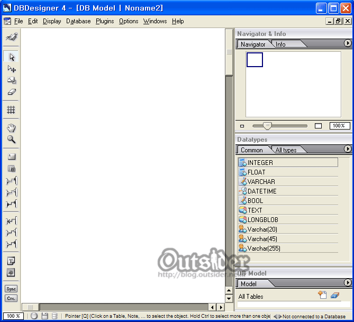Click the horizontal scrollbar left arrow

point(212,307)
